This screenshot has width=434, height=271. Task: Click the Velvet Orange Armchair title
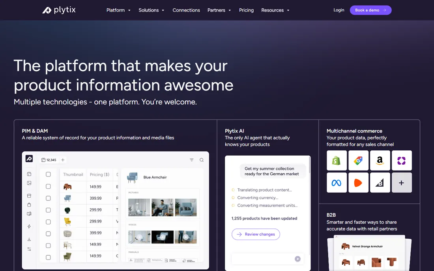[367, 247]
